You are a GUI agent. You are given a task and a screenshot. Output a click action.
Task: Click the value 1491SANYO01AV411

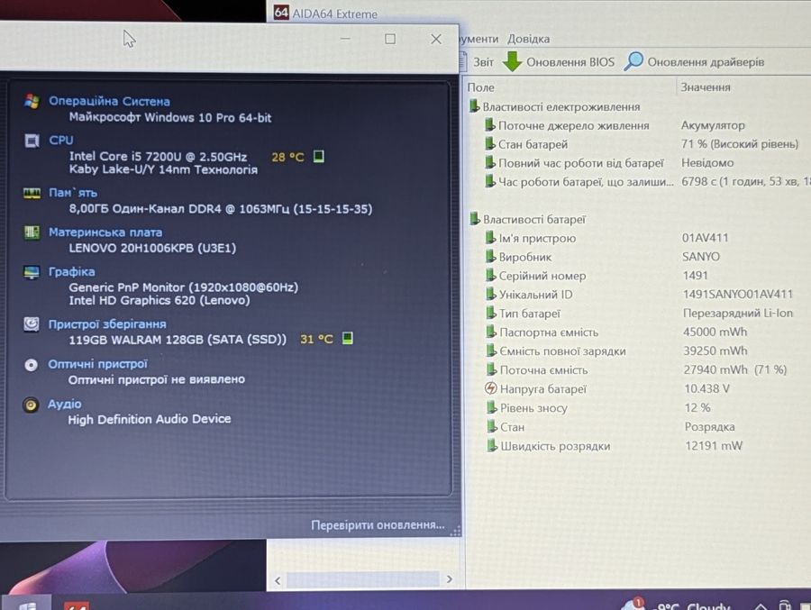[x=737, y=295]
